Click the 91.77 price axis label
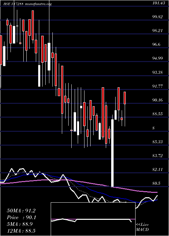 (x=158, y=86)
